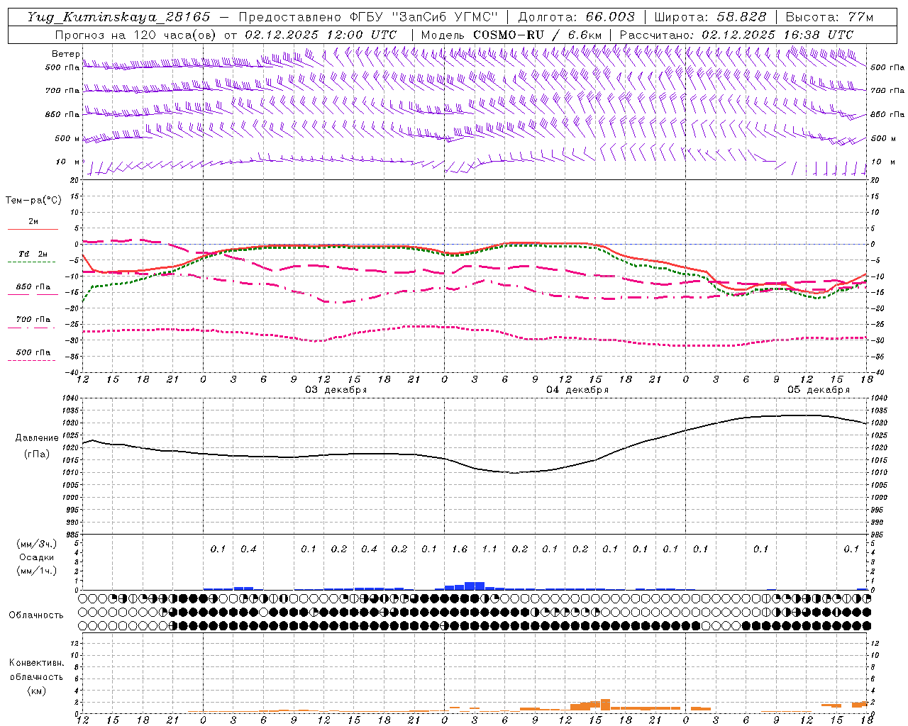Click the solid red line sample under "2м" legend
This screenshot has width=908, height=726.
33,229
